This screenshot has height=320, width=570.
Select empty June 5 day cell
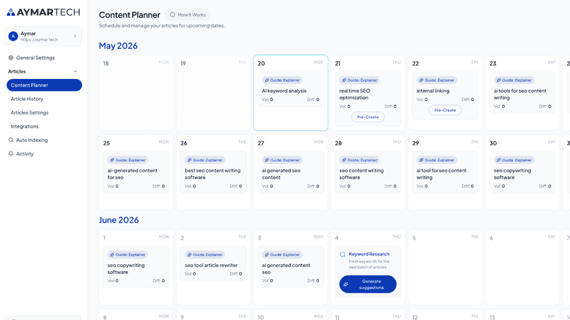[x=445, y=267]
